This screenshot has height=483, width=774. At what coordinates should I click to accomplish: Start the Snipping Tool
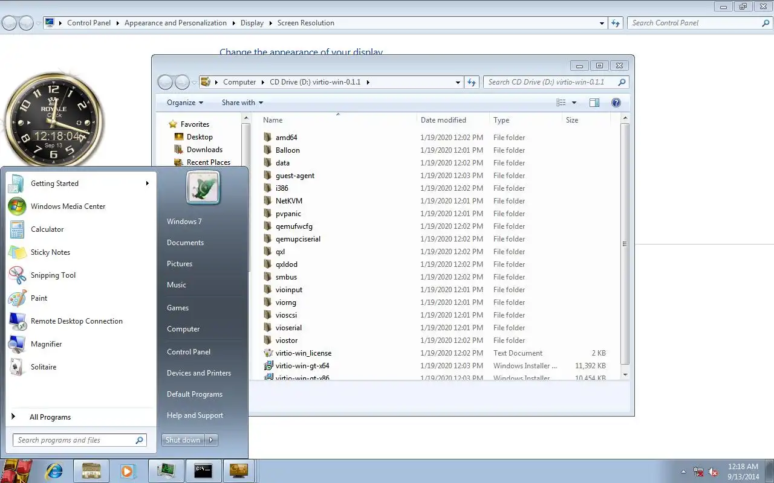[x=53, y=275]
